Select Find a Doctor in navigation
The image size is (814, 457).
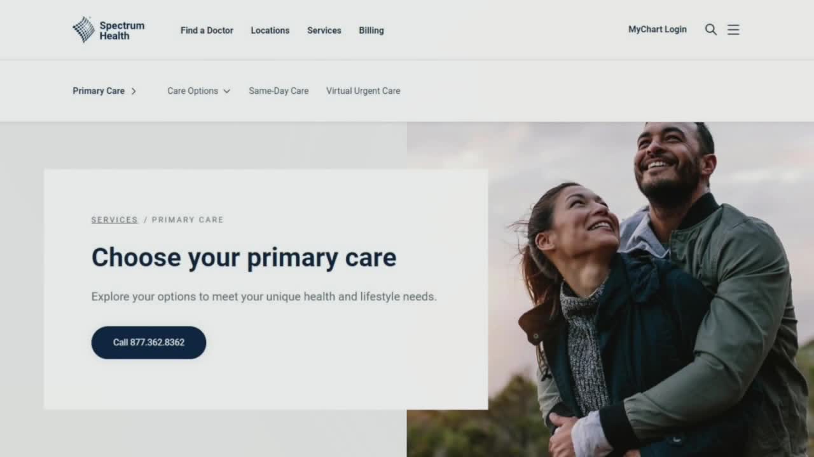(x=207, y=30)
